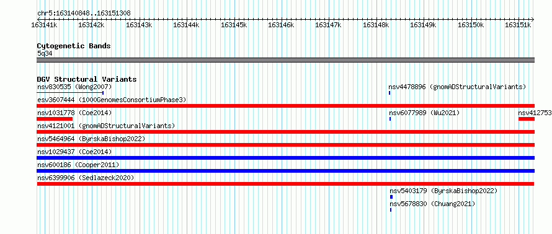The width and height of the screenshot is (552, 234).
Task: Click the short red nsv412753 variant bar
Action: 527,119
